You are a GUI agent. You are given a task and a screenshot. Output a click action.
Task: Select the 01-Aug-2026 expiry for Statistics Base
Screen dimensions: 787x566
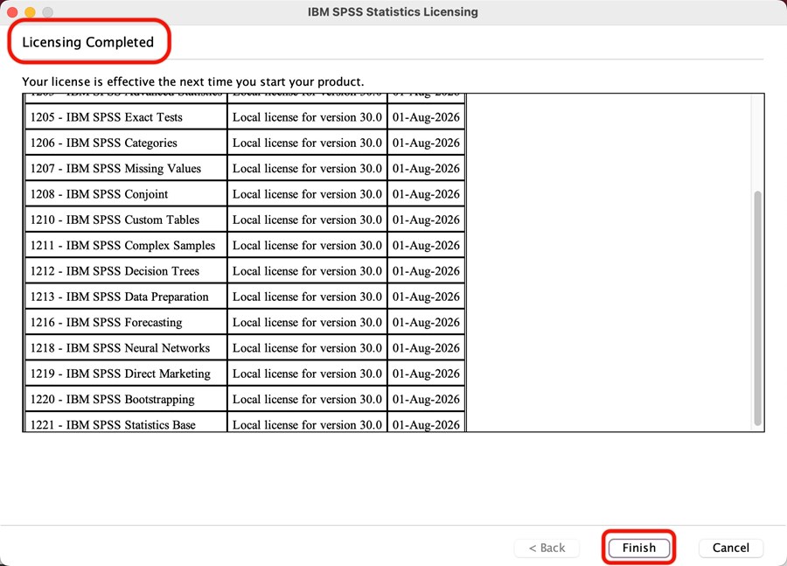426,423
